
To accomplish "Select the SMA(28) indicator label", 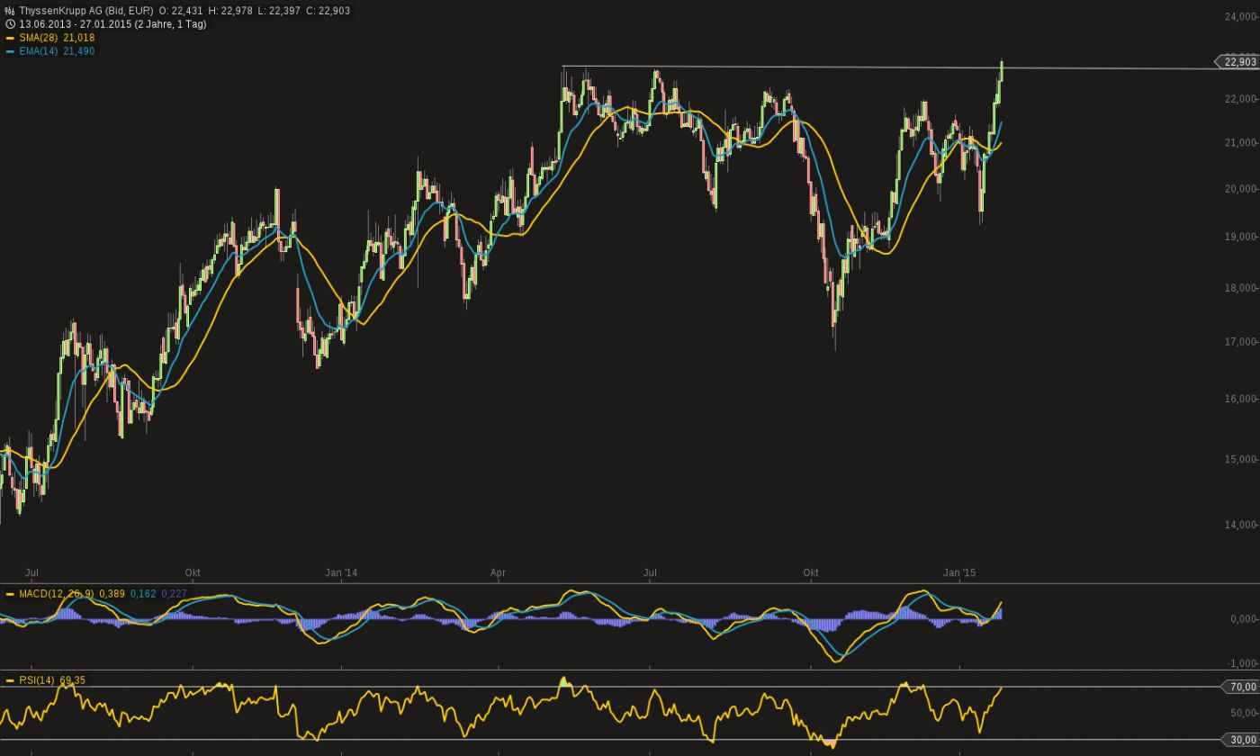I will (39, 38).
